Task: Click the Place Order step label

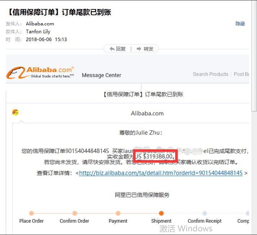Action: point(31,221)
